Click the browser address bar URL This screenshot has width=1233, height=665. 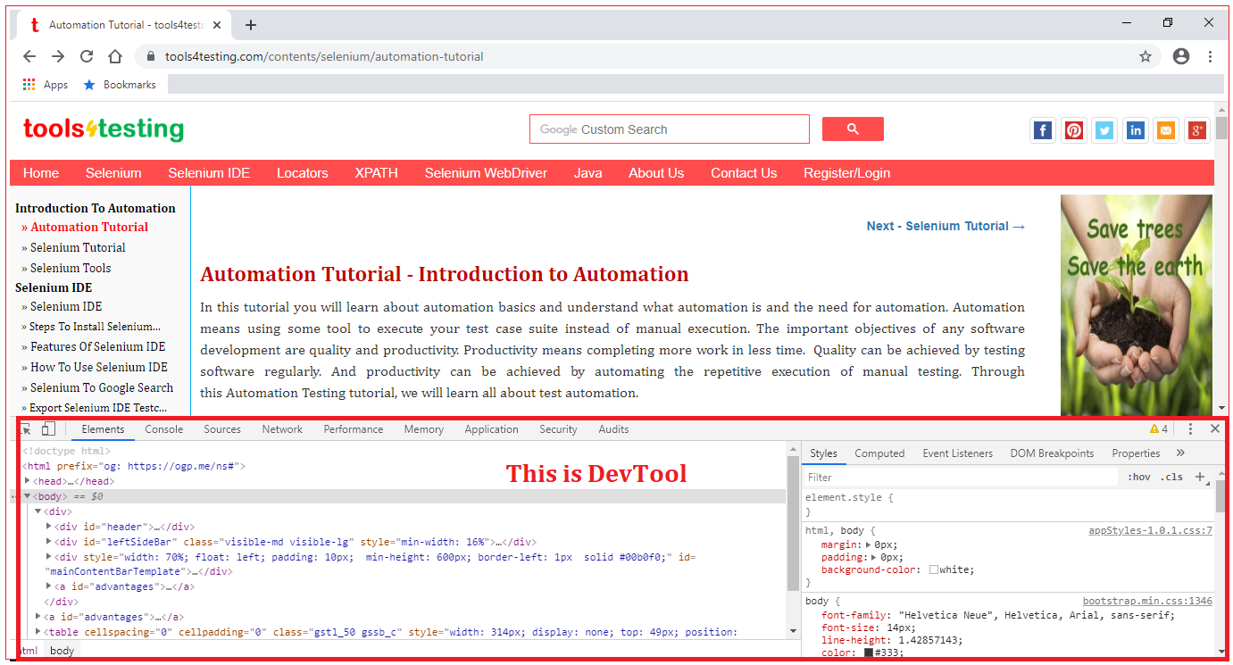click(x=324, y=56)
